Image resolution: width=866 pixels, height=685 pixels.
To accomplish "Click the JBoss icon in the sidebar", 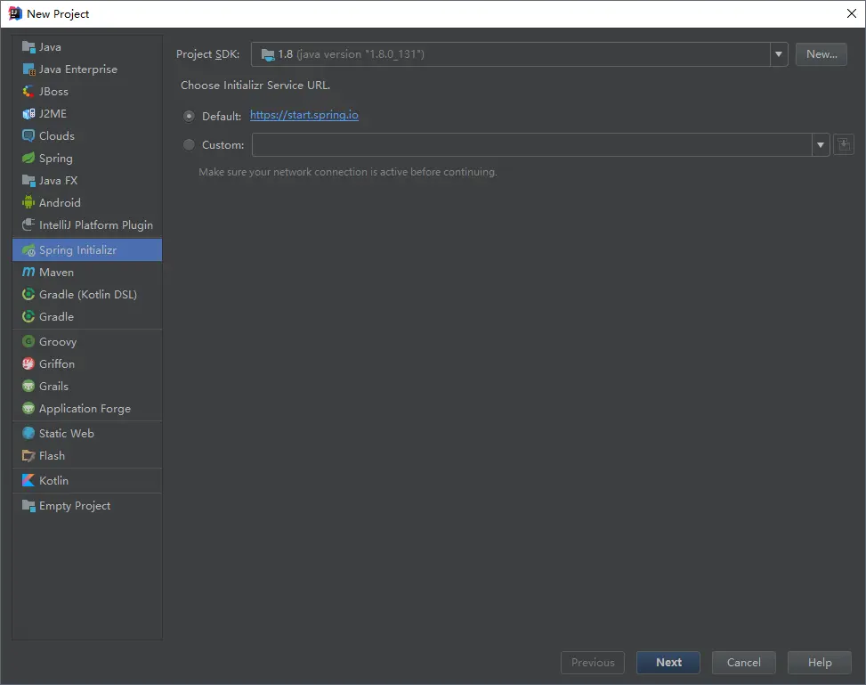I will [28, 92].
